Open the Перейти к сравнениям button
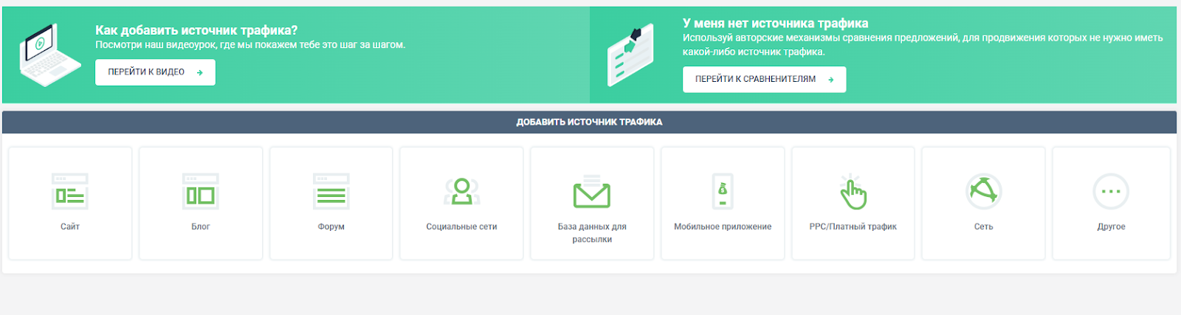The image size is (1181, 315). click(x=764, y=79)
